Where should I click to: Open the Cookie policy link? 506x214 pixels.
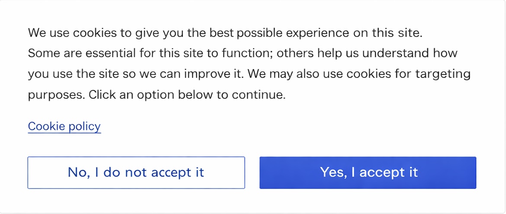64,126
